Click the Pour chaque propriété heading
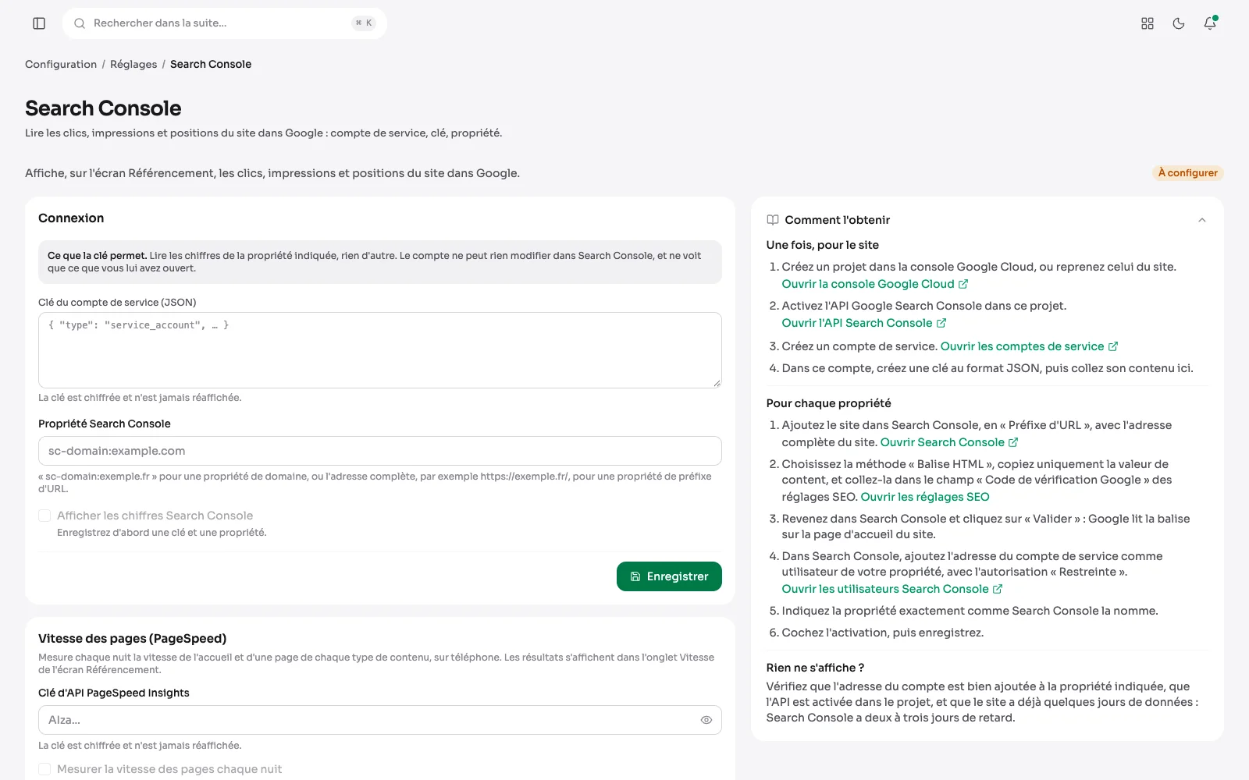Screen dimensions: 1249x780 pyautogui.click(x=829, y=403)
